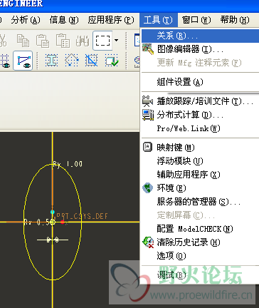Open the 窗口(W) menu

point(196,20)
